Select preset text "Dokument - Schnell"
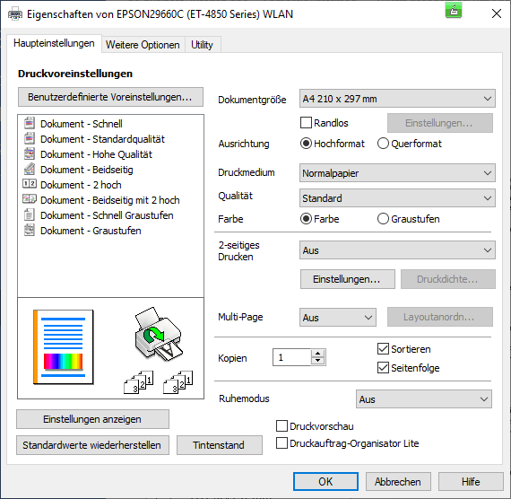The height and width of the screenshot is (499, 511). (82, 124)
